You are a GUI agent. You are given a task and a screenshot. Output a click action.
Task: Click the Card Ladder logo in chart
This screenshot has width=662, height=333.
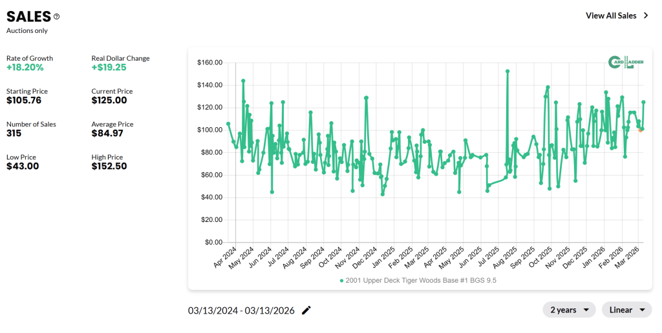point(625,62)
